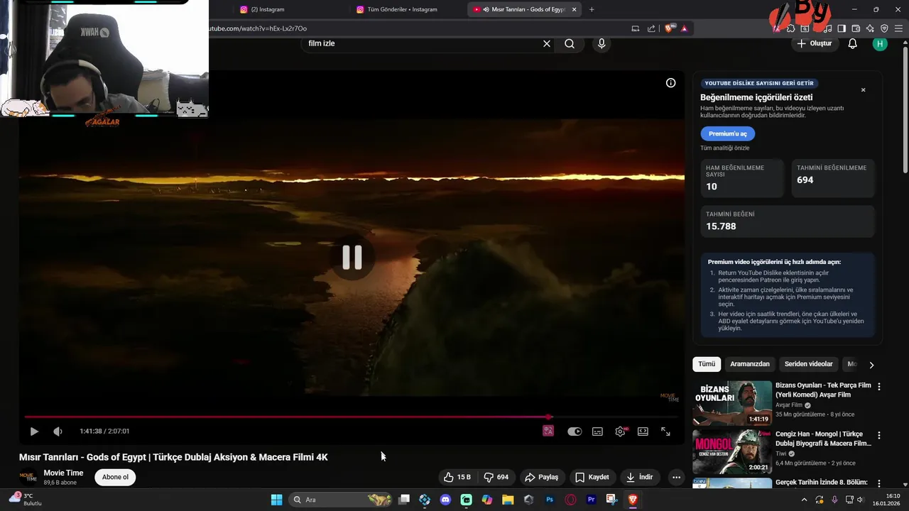Like the video with 15 B thumbs-up
Viewport: 909px width, 511px height.
point(457,477)
